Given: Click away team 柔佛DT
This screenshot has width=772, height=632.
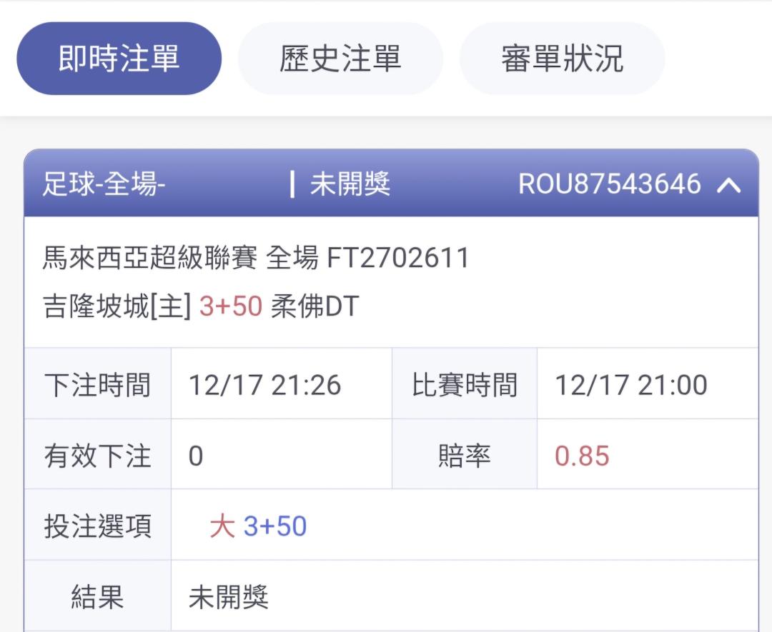Looking at the screenshot, I should [315, 307].
